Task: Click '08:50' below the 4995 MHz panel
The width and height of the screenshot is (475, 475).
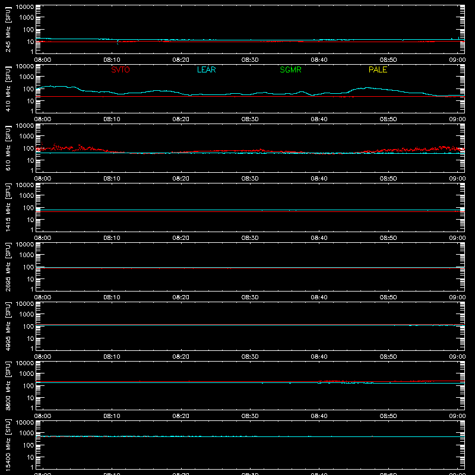Action: click(x=388, y=357)
